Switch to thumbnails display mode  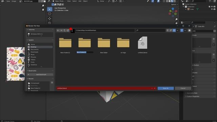174,30
